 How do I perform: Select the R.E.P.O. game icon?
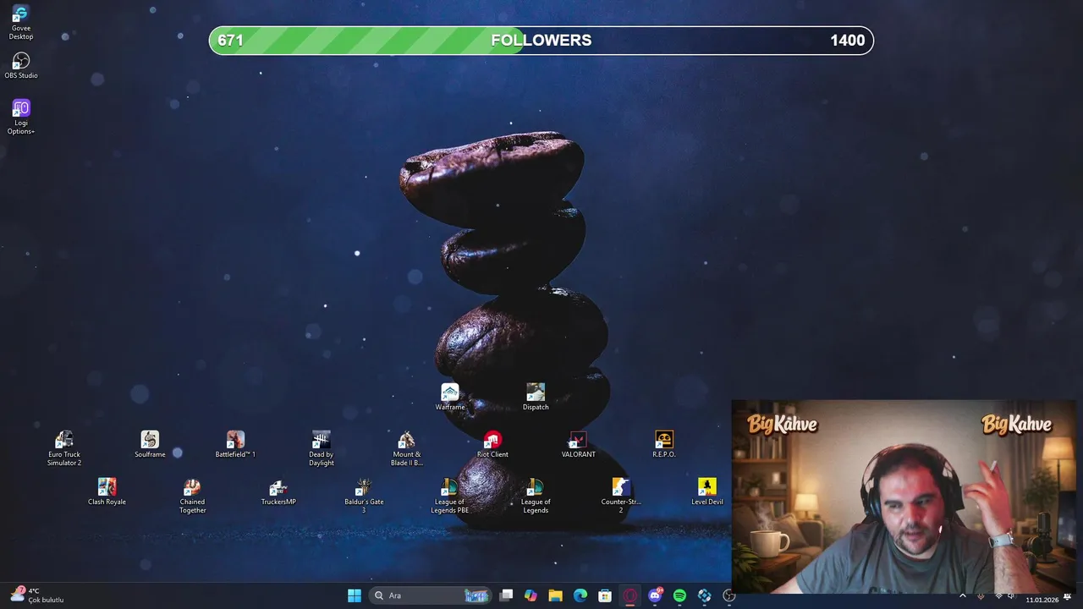[x=664, y=445]
